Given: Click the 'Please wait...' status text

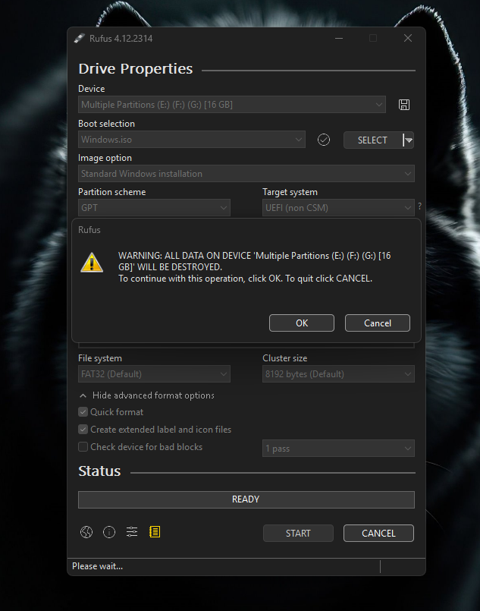Looking at the screenshot, I should 97,566.
